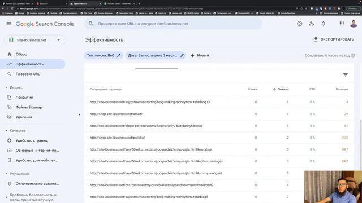Click the Основные интернет-показатели gauge icon
This screenshot has width=362, height=203.
(x=9, y=151)
